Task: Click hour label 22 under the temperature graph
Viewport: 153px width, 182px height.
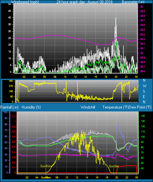Action: click(x=127, y=177)
